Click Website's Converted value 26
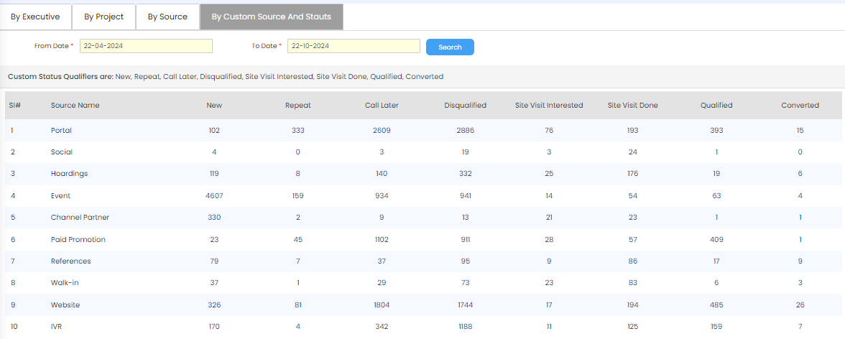845x339 pixels. (x=800, y=305)
